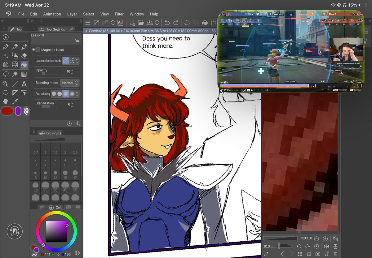Click the Redo arrow in command bar
Image resolution: width=372 pixels, height=258 pixels.
click(176, 23)
